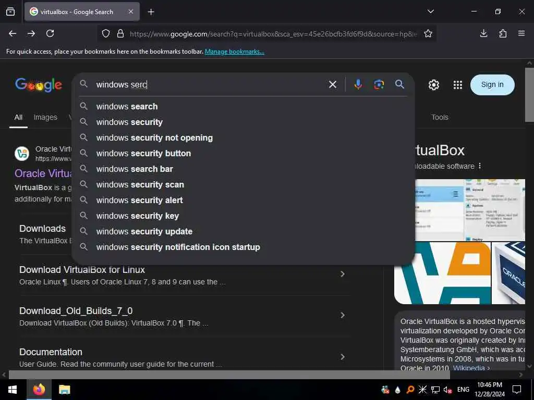Open VirtualBox knowledge panel more options
The height and width of the screenshot is (400, 534).
480,166
